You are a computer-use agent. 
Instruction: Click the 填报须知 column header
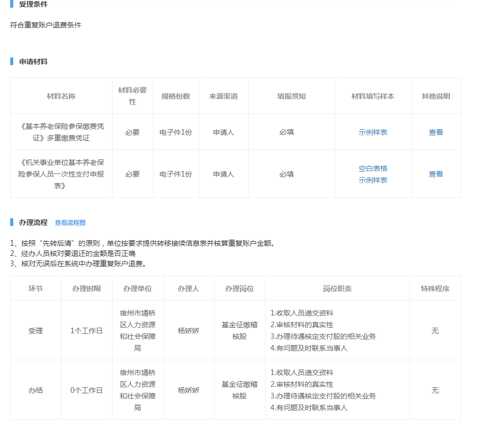coord(291,96)
